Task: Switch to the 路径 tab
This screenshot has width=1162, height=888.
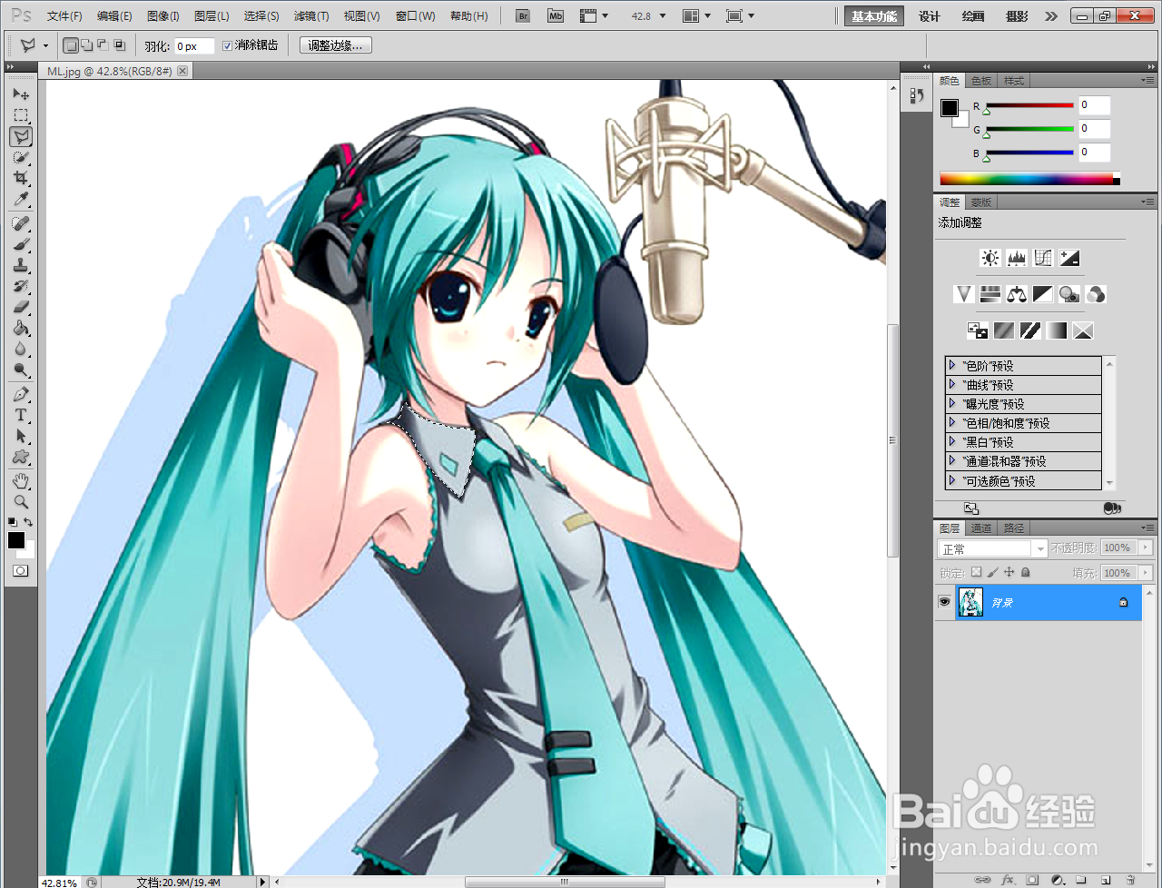Action: (x=1014, y=528)
